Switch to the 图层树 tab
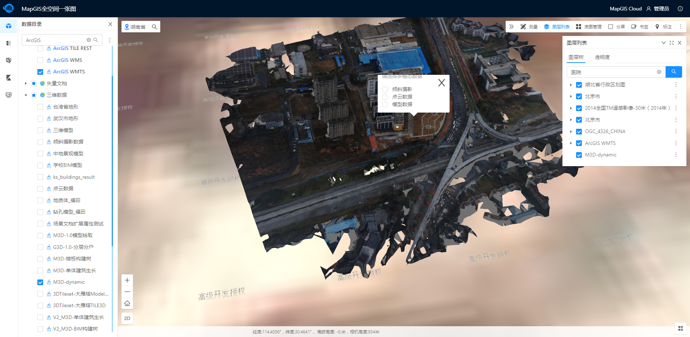 click(x=576, y=57)
